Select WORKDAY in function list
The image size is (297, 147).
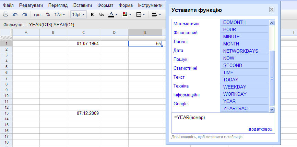click(x=244, y=94)
